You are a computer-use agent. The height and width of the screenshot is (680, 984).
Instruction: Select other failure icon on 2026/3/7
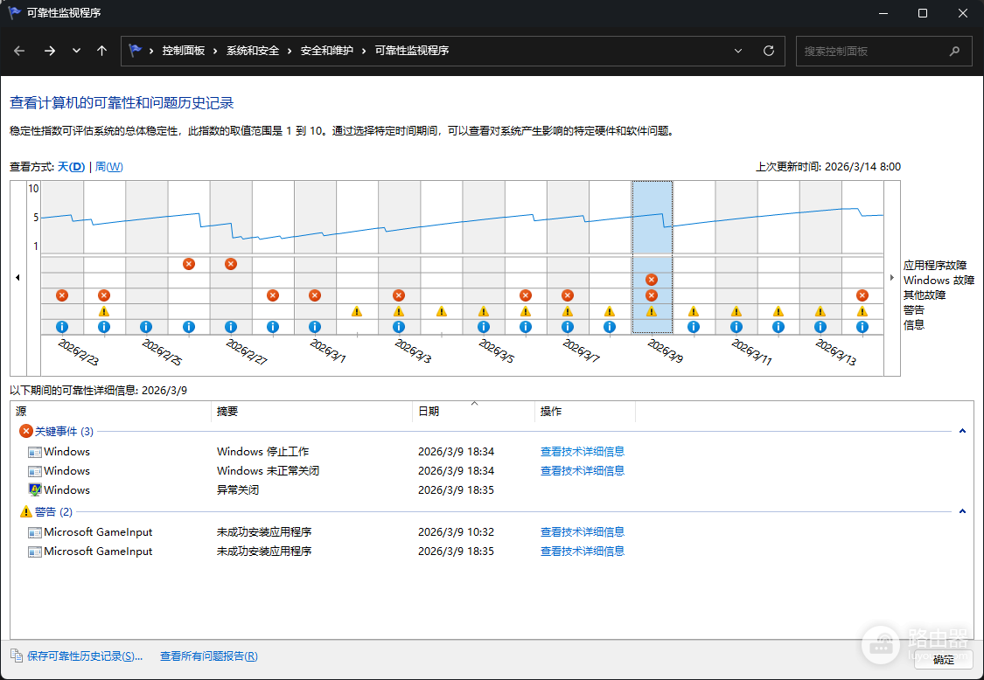coord(568,295)
